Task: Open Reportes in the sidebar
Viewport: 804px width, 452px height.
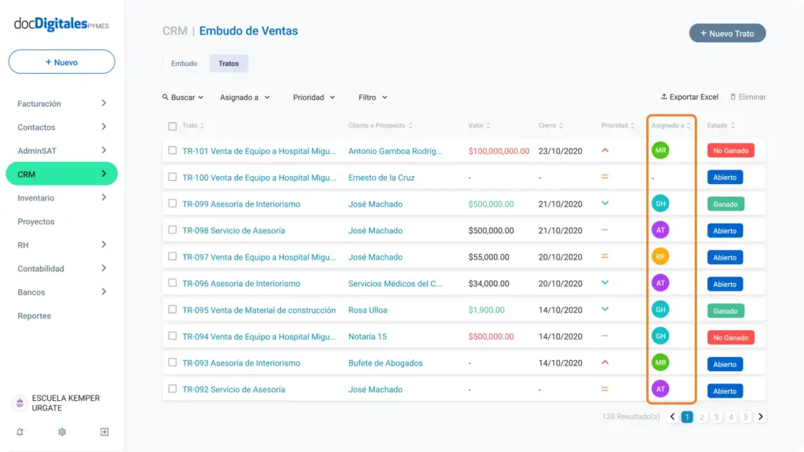Action: click(34, 316)
